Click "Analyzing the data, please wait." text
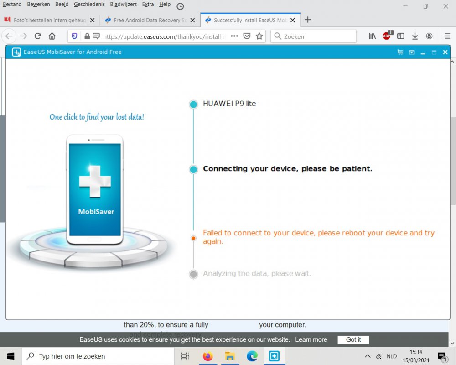This screenshot has width=456, height=365. pos(257,274)
